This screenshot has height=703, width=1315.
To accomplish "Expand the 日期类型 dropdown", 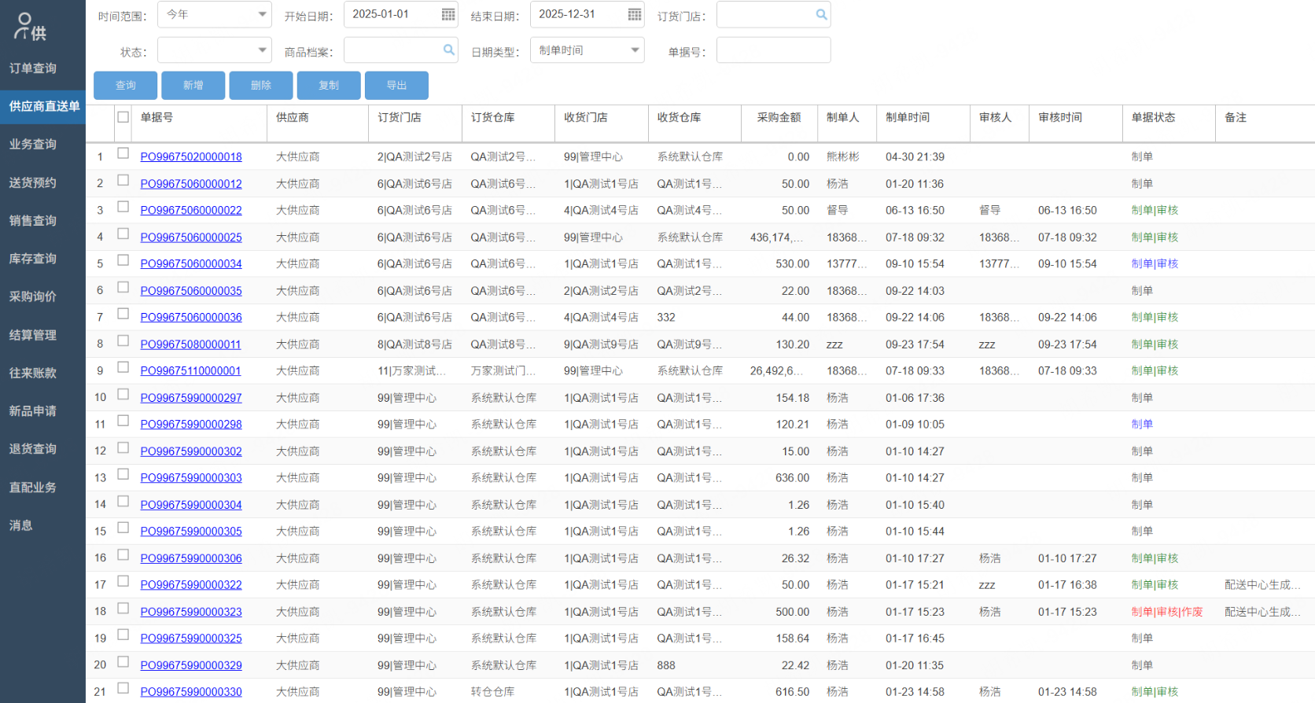I will coord(635,50).
